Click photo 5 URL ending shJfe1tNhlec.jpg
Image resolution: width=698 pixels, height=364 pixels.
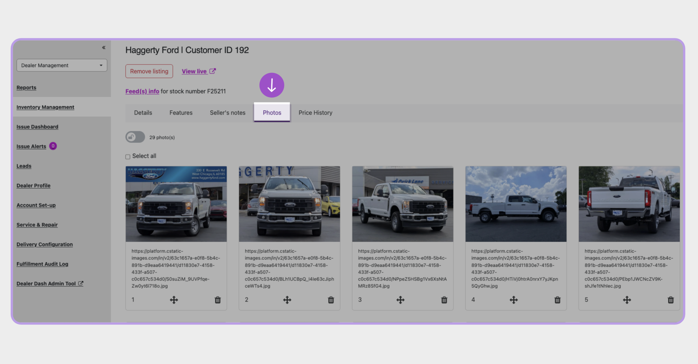click(x=629, y=269)
